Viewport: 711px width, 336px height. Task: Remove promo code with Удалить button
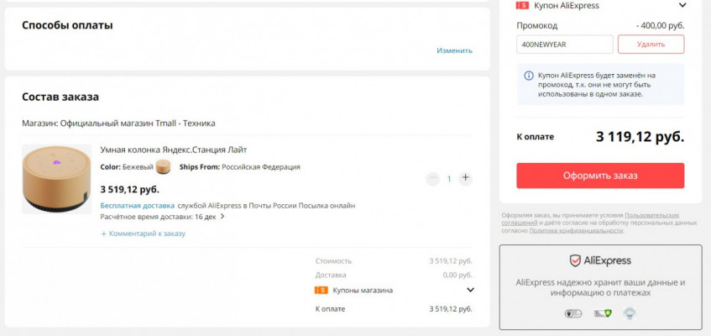pyautogui.click(x=651, y=45)
